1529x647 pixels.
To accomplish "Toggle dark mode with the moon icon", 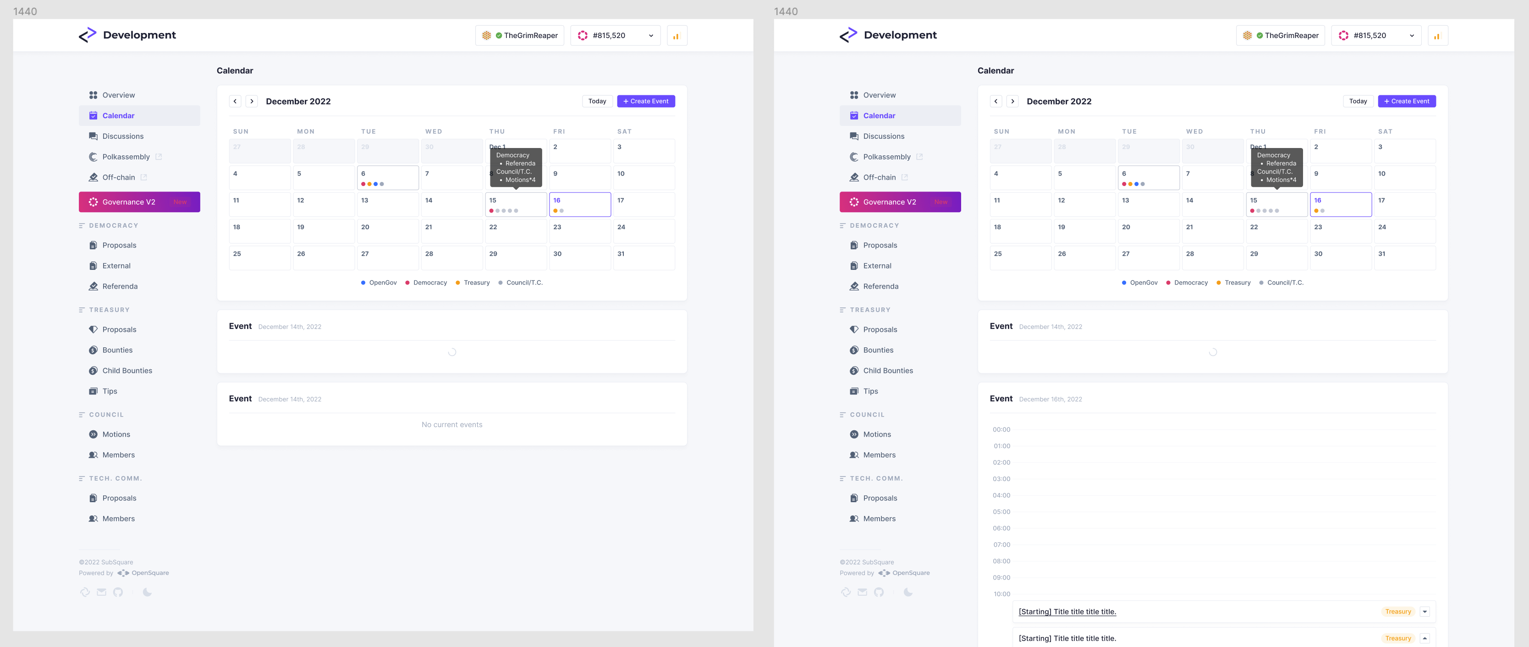I will click(x=147, y=592).
